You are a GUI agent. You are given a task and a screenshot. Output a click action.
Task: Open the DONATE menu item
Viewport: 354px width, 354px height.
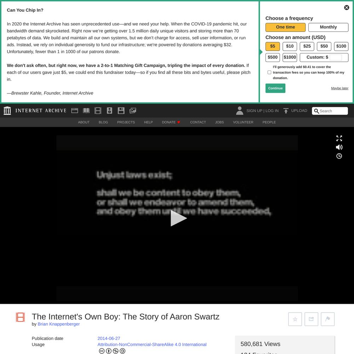pyautogui.click(x=171, y=122)
